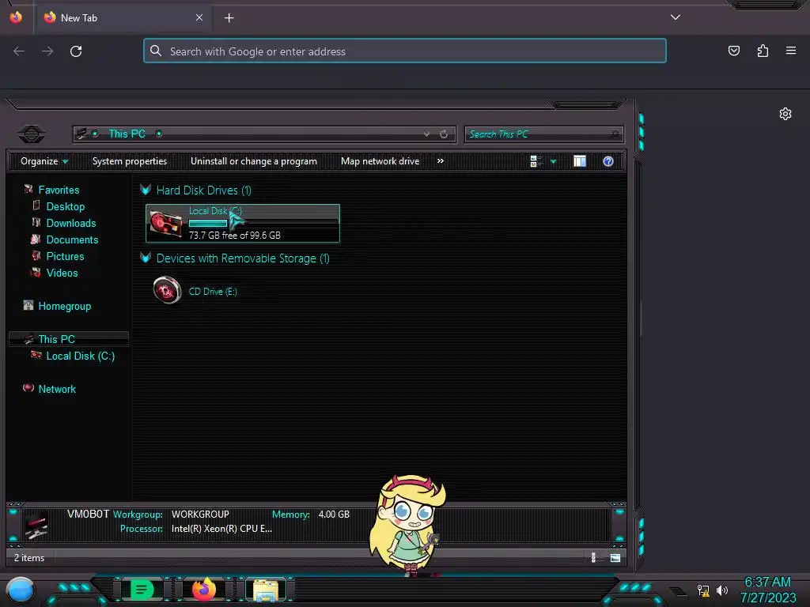Select CD Drive (E:) icon
Viewport: 810px width, 607px height.
[167, 290]
